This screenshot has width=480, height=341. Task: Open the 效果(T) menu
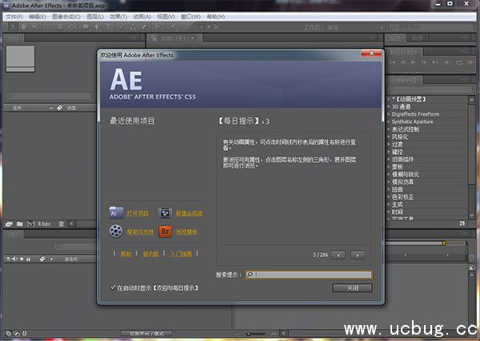[x=118, y=15]
